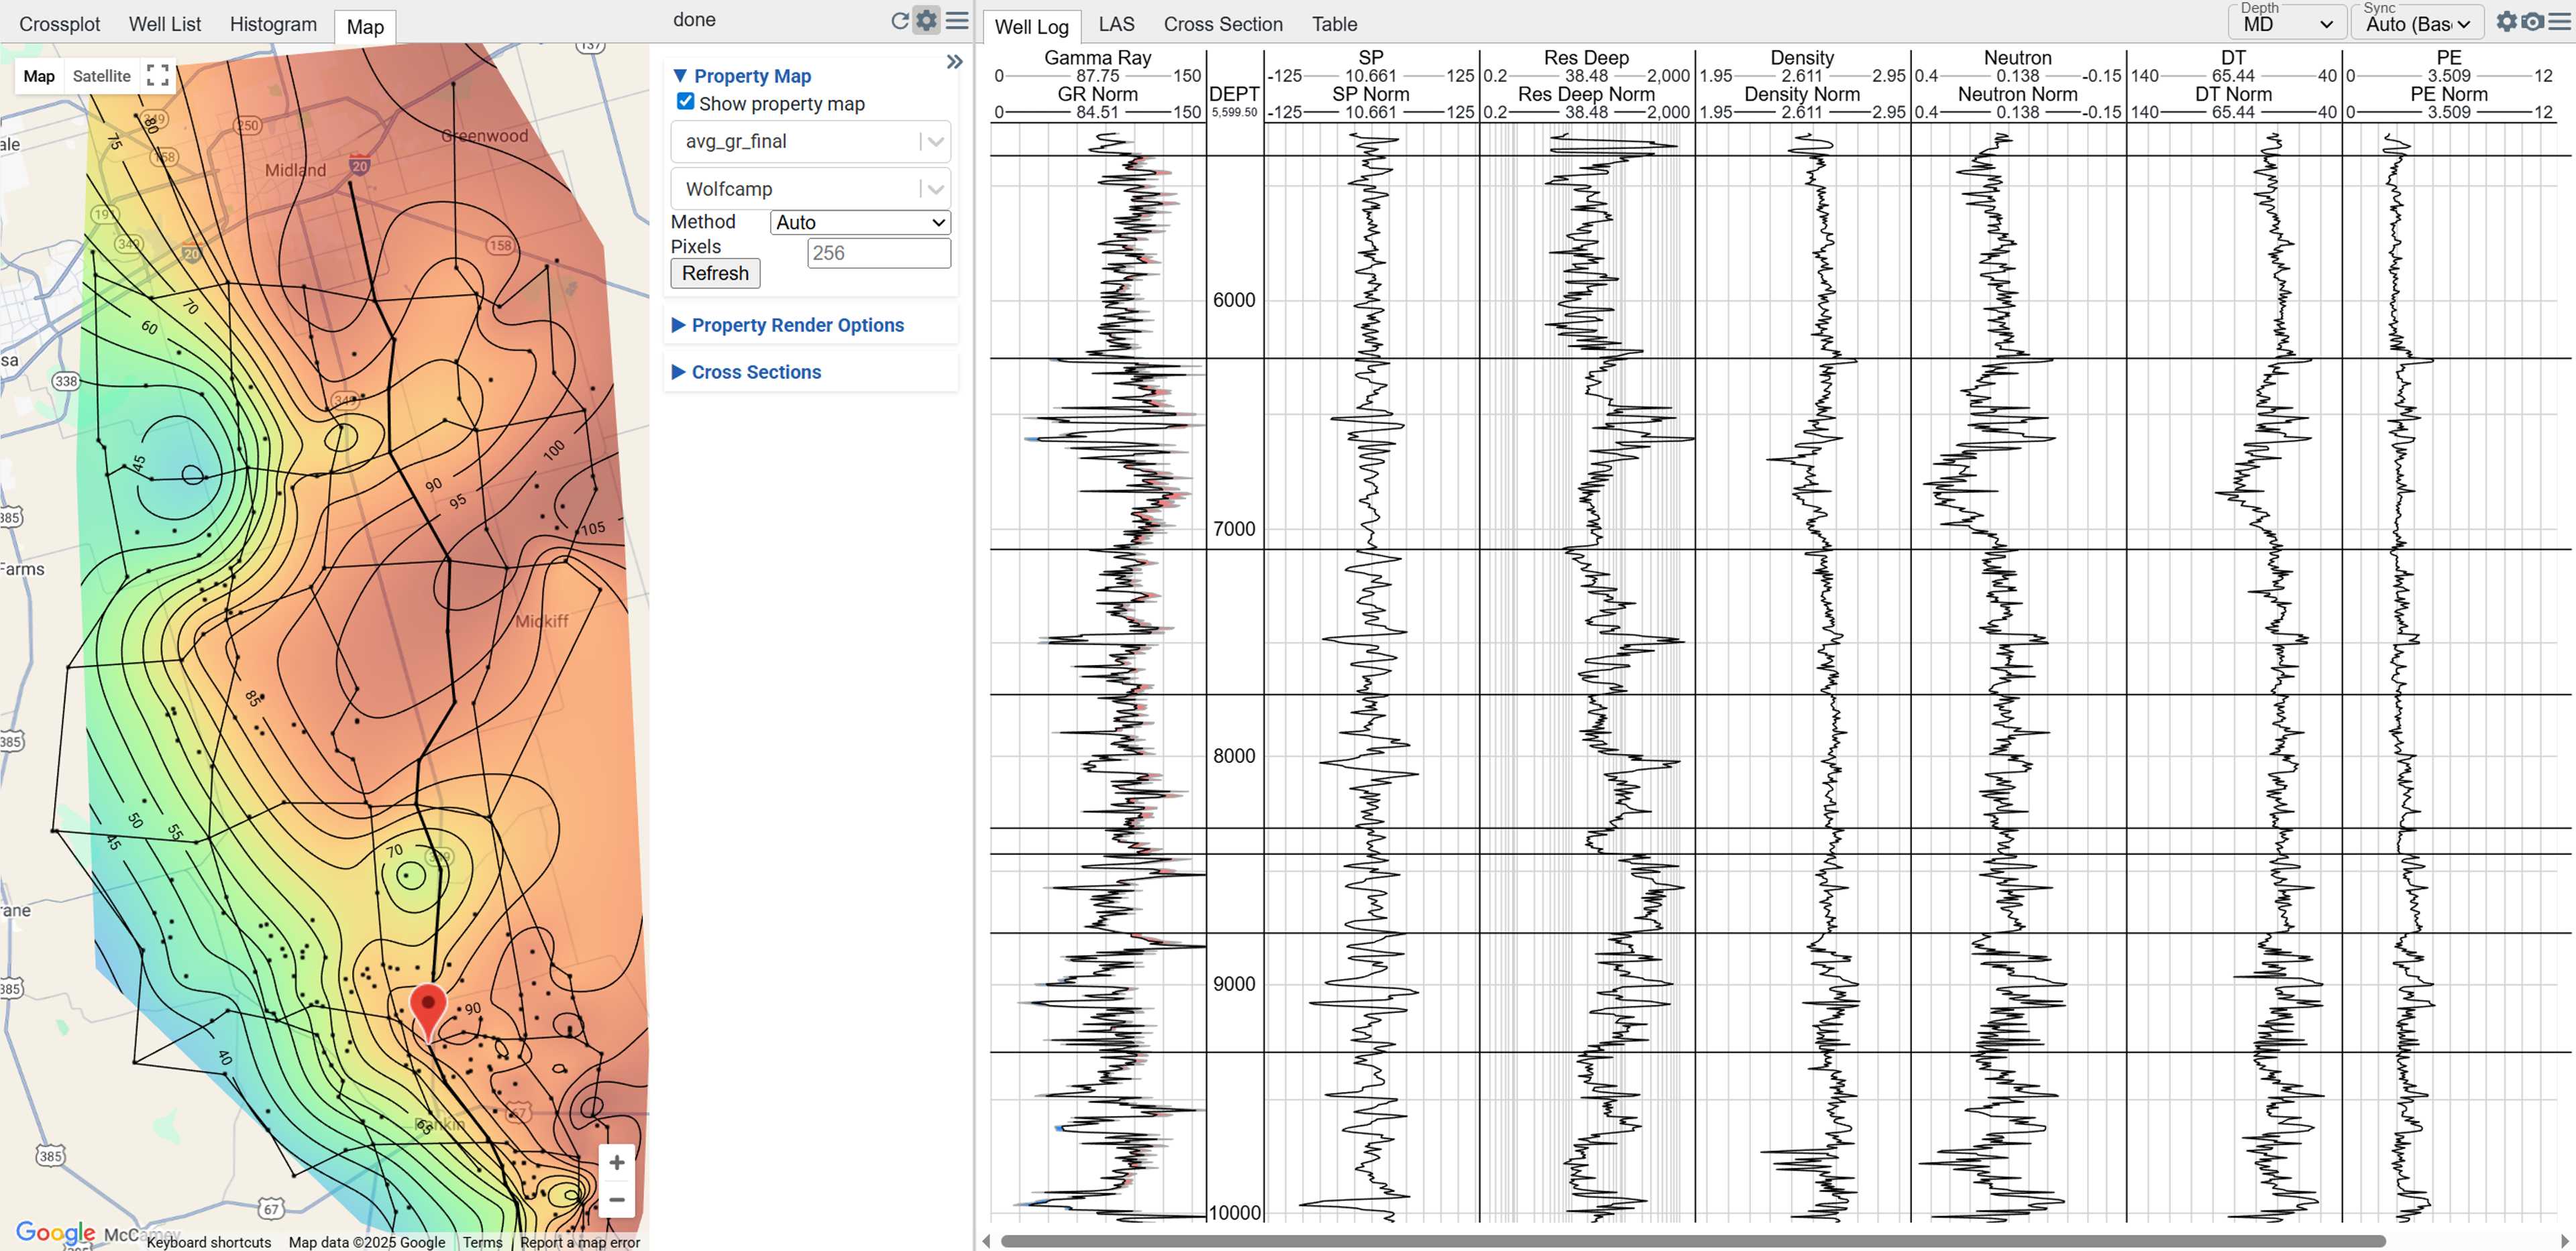Click the DEPT depth column header
Screen dimensions: 2576x1251
1234,94
